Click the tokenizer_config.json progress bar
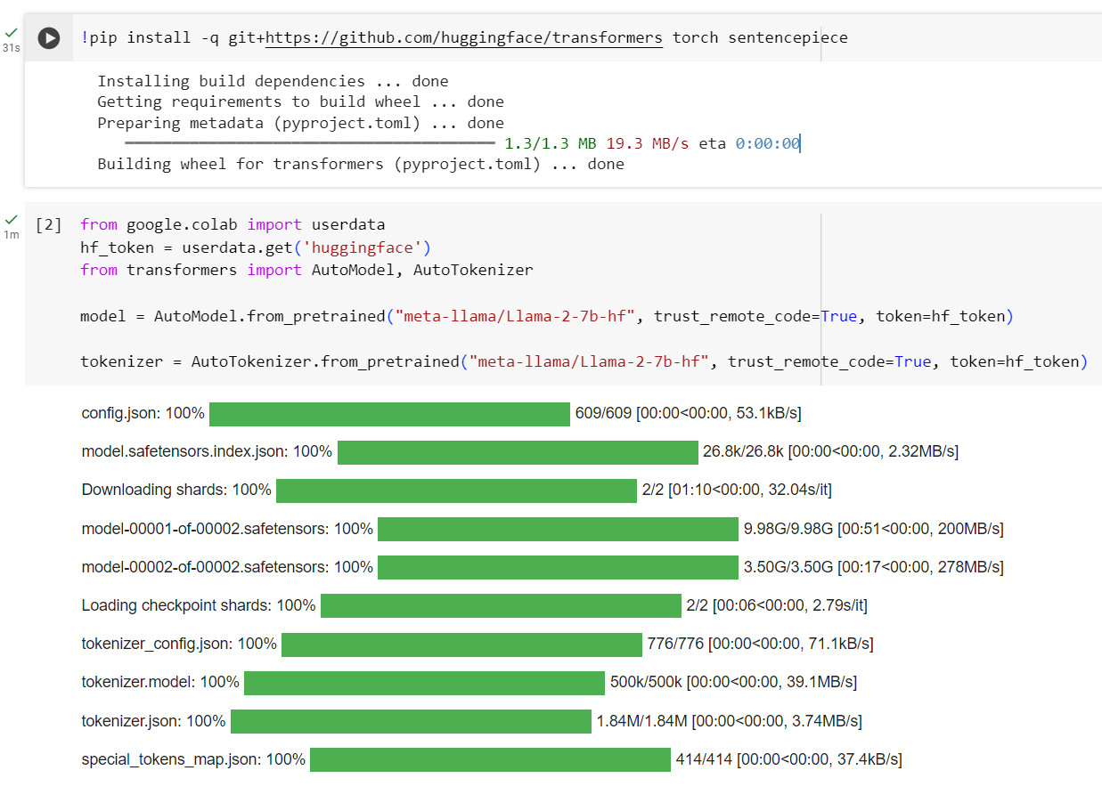 pyautogui.click(x=461, y=644)
